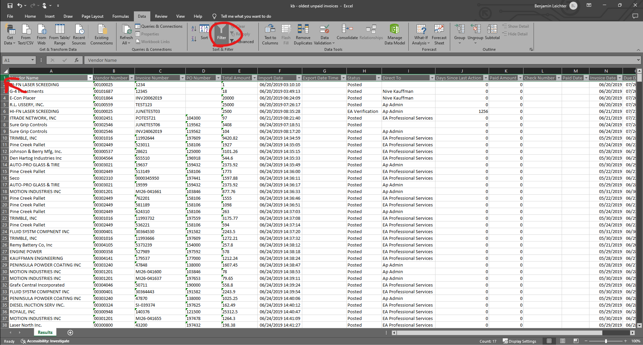Open the File menu
This screenshot has width=643, height=345.
pos(10,16)
